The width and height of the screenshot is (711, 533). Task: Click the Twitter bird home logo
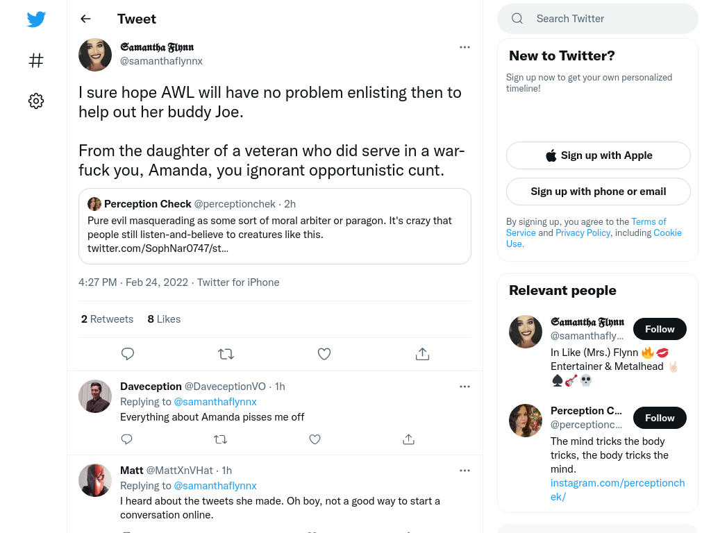point(36,19)
